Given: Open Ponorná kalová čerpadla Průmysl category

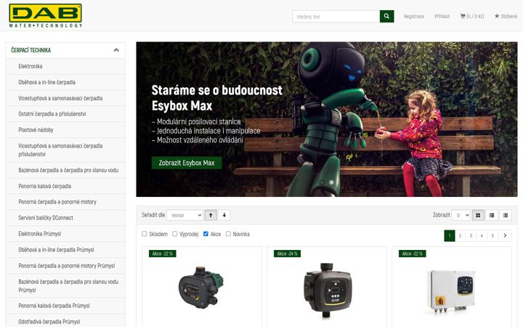Looking at the screenshot, I should (65, 306).
